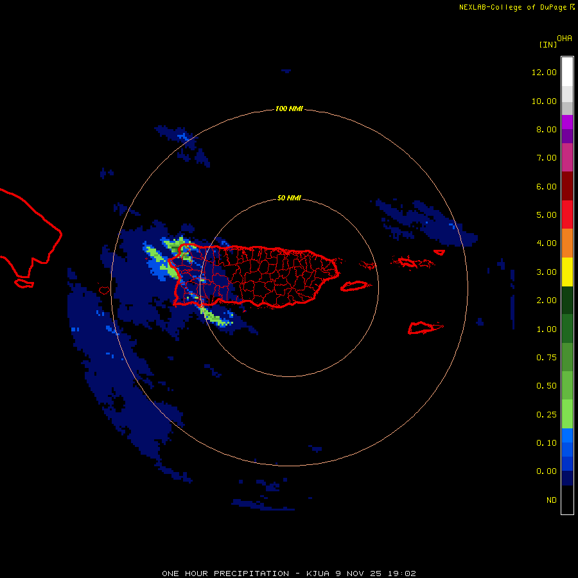Click the KJUA radar site identifier
This screenshot has width=578, height=578.
click(x=318, y=574)
